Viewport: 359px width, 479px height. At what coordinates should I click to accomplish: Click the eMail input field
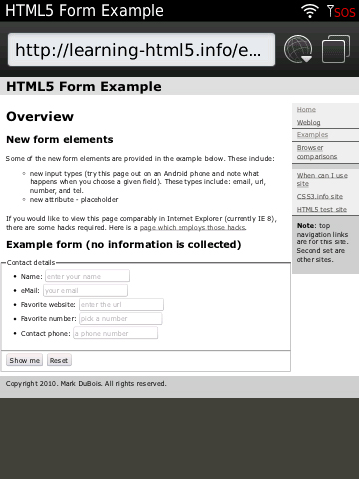(x=85, y=290)
